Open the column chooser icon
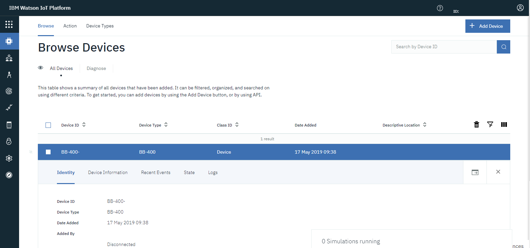 pos(504,125)
